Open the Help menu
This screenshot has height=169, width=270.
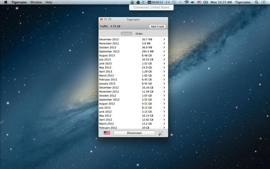(49, 2)
